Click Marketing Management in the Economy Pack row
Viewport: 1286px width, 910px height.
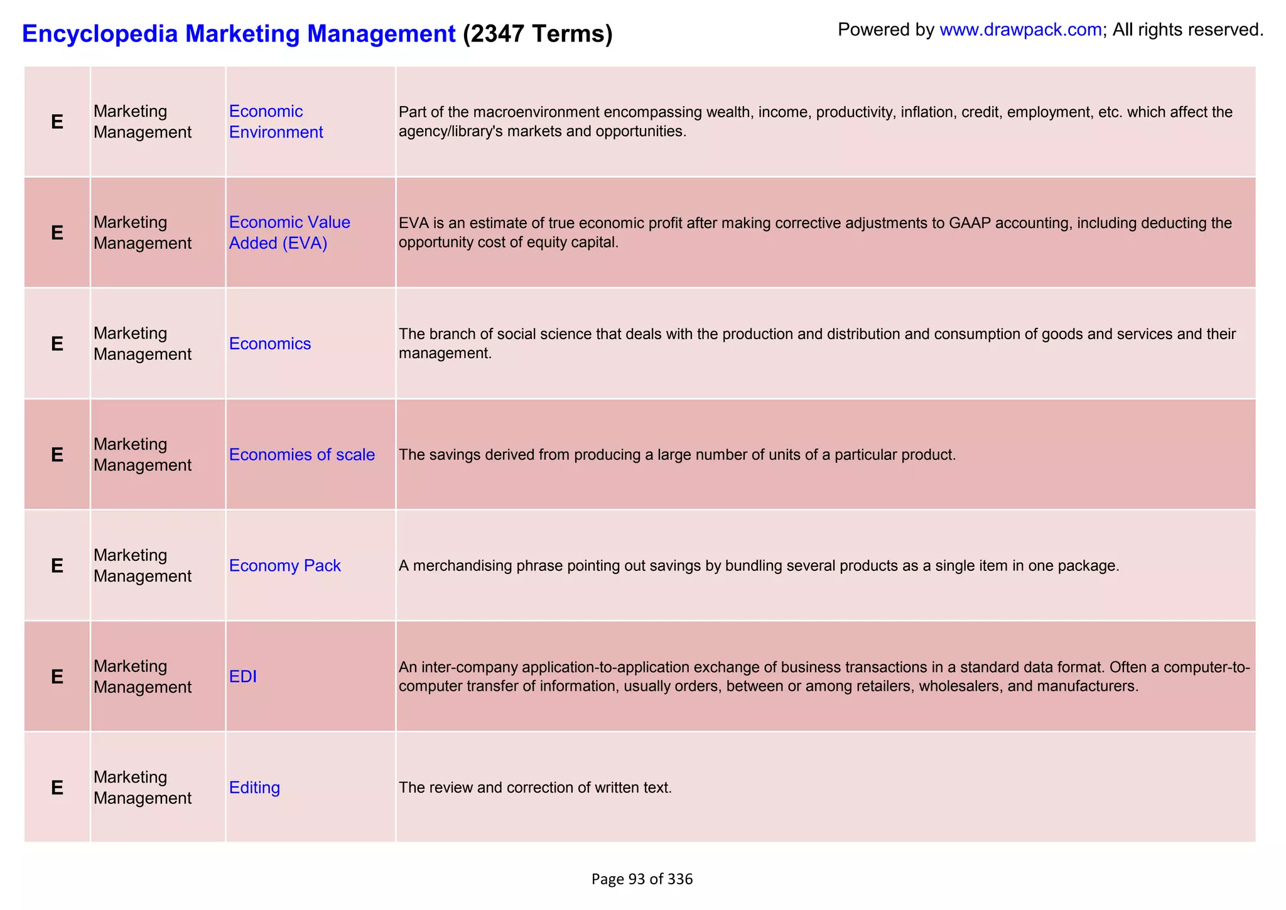point(143,566)
